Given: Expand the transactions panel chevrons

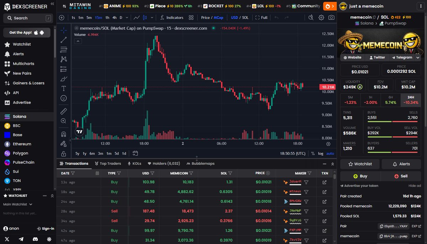Looking at the screenshot, I should tap(333, 164).
